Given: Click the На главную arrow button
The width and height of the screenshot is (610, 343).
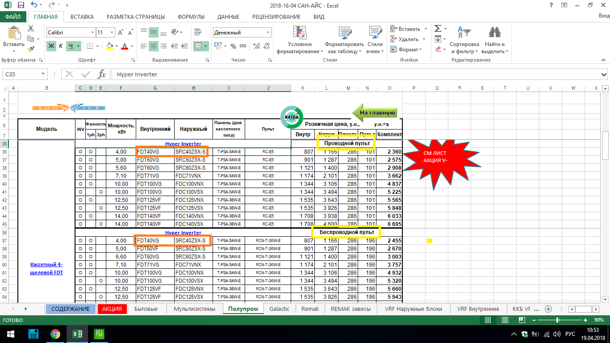Looking at the screenshot, I should 375,113.
